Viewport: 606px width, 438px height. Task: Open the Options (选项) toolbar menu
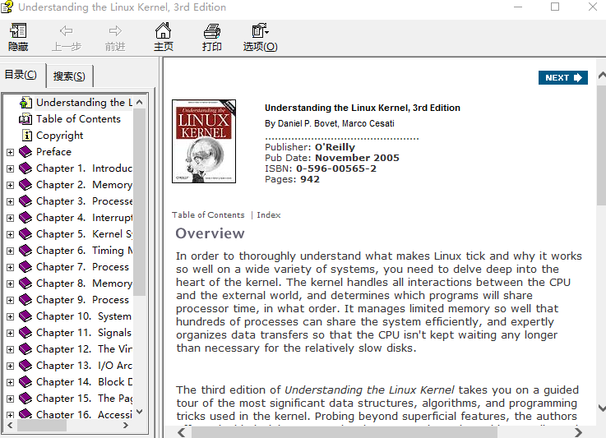(x=260, y=38)
